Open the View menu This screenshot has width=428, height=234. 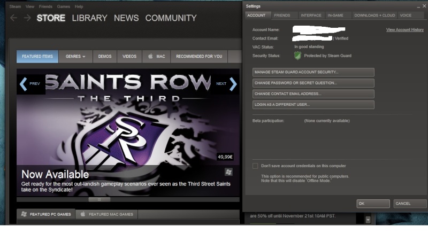(30, 6)
